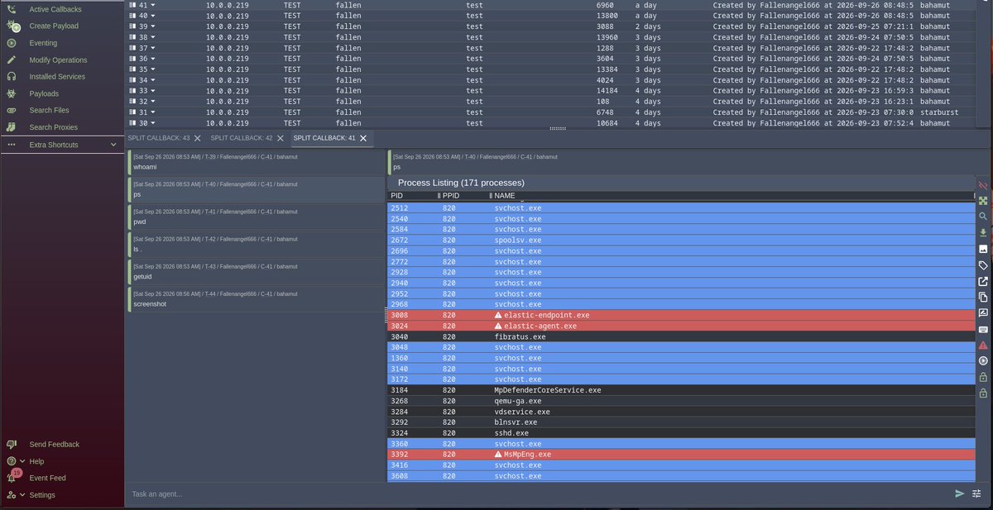Select the elastic-endpoint.exe process row
This screenshot has width=993, height=510.
coord(681,315)
